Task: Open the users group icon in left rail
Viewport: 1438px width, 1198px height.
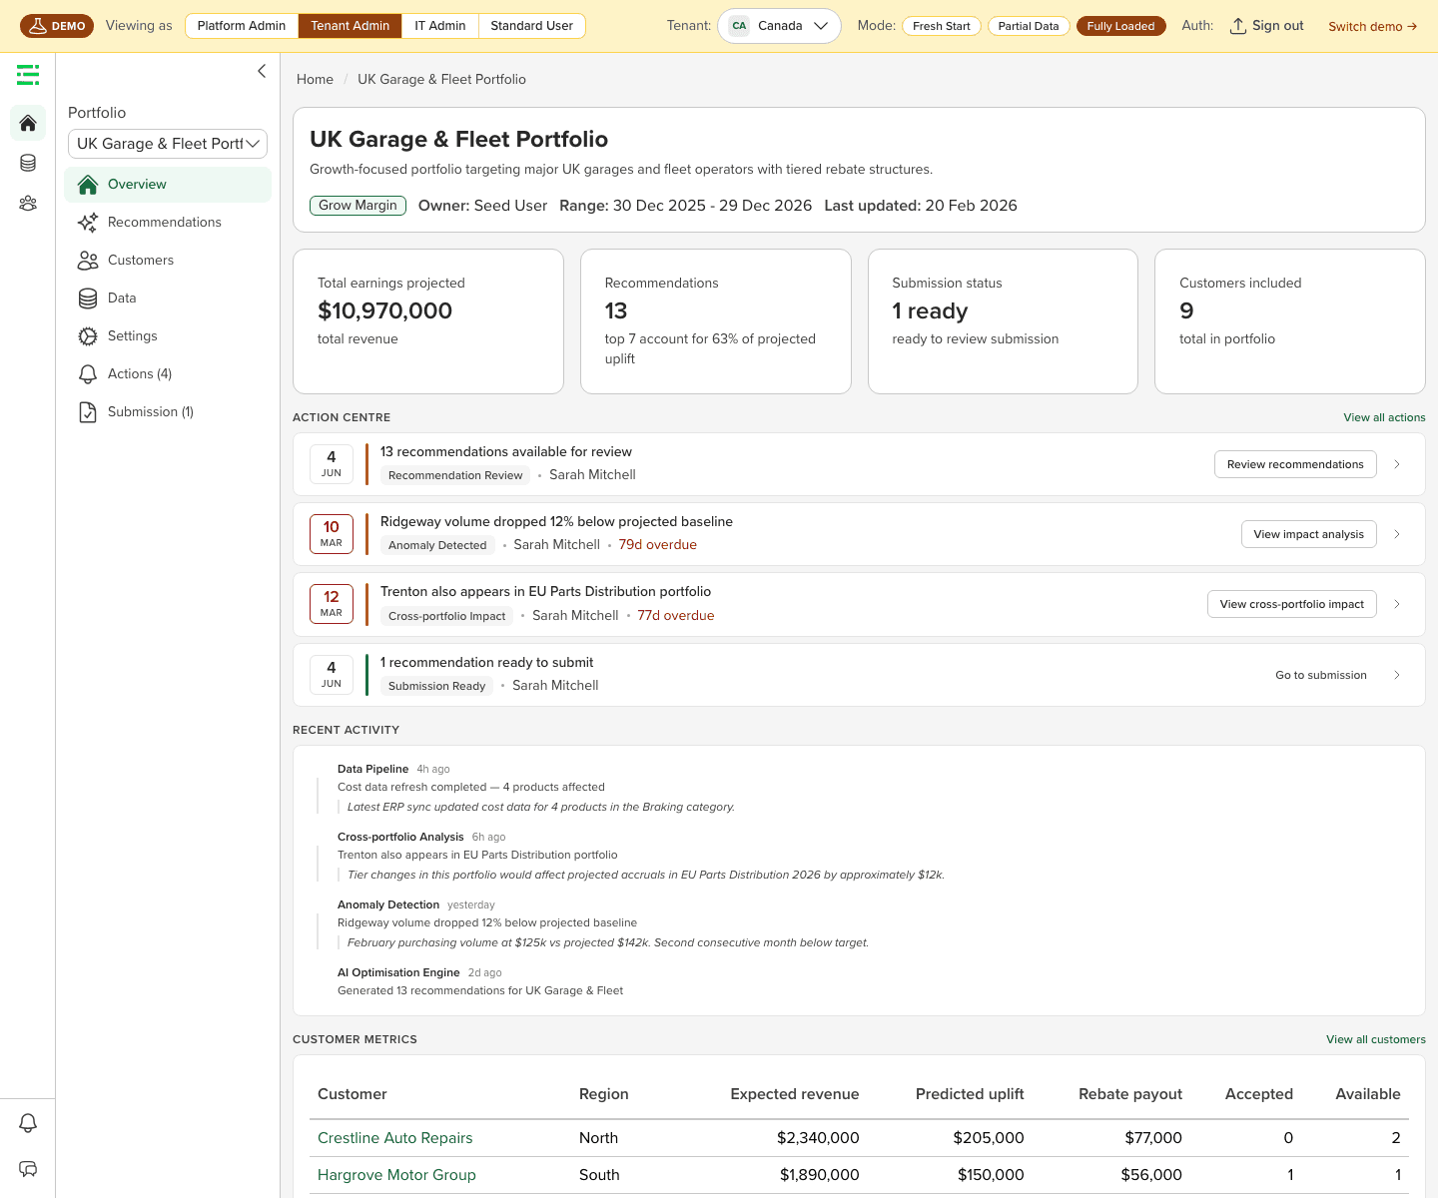Action: pos(28,203)
